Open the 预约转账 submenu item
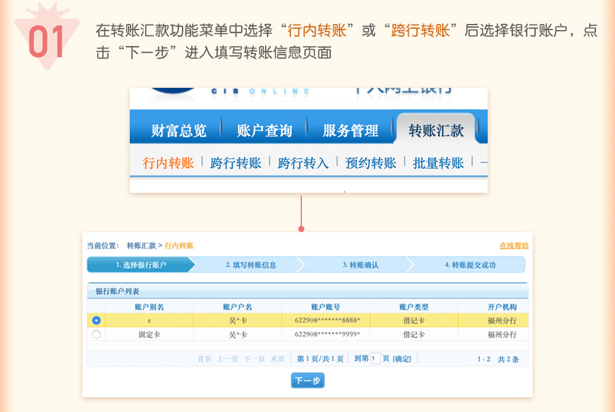The height and width of the screenshot is (412, 615). pos(371,163)
